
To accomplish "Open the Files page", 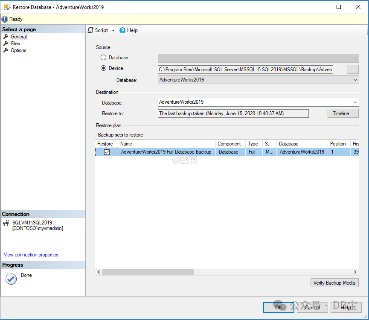I will pos(15,44).
